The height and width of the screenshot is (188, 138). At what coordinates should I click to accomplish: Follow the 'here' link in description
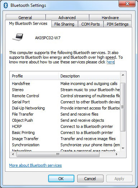pyautogui.click(x=111, y=62)
